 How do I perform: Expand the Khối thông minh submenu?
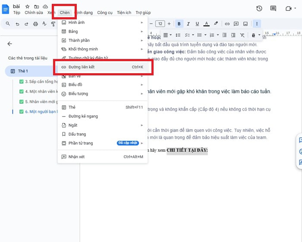tap(103, 49)
